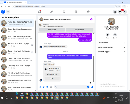130x104 pixels.
Task: Expand Chat members section
Action: coord(112,43)
